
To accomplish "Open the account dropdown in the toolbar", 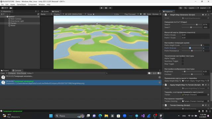I will 5,8.
